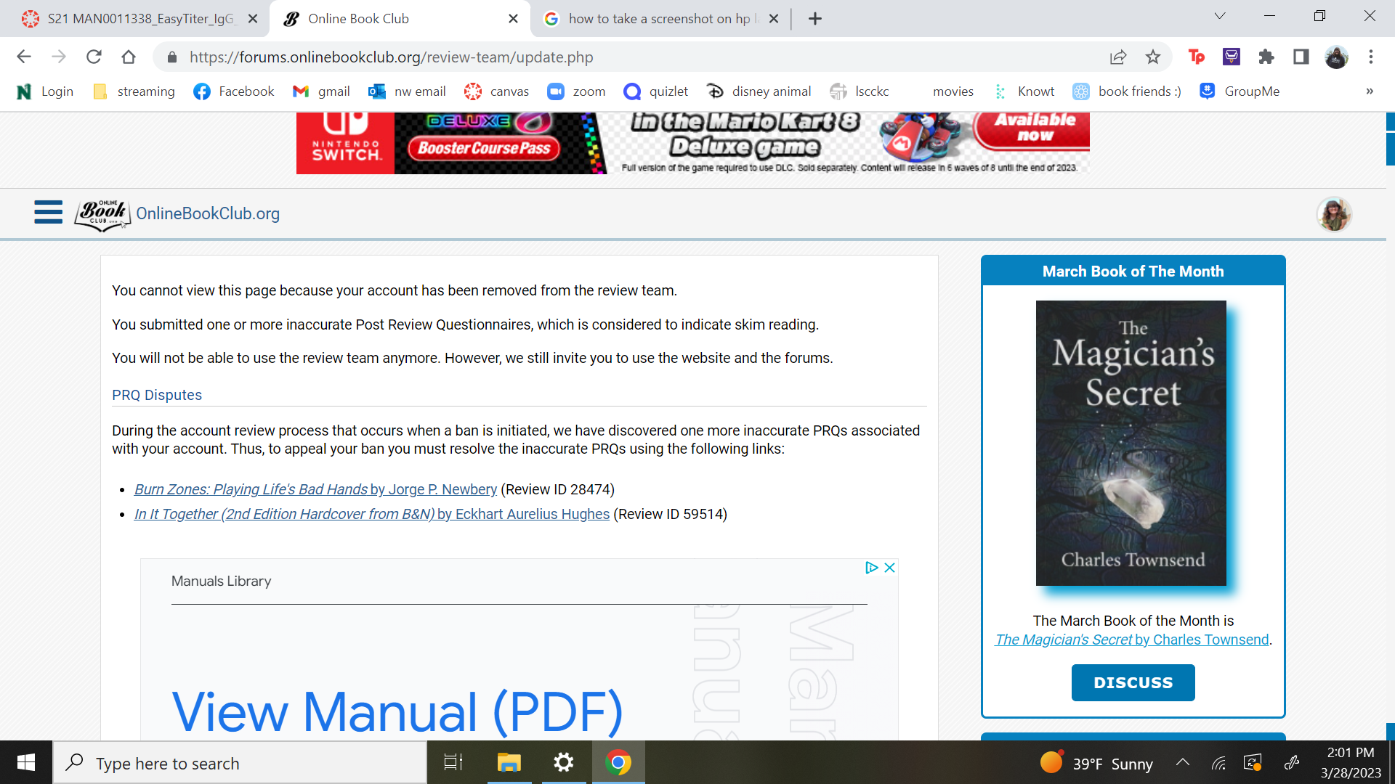Screen dimensions: 1395x784
Task: Click the OnlineBookClub book logo
Action: click(102, 215)
